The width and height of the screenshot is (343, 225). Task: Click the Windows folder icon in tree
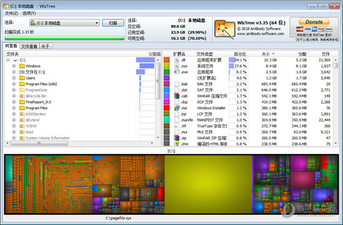point(22,66)
